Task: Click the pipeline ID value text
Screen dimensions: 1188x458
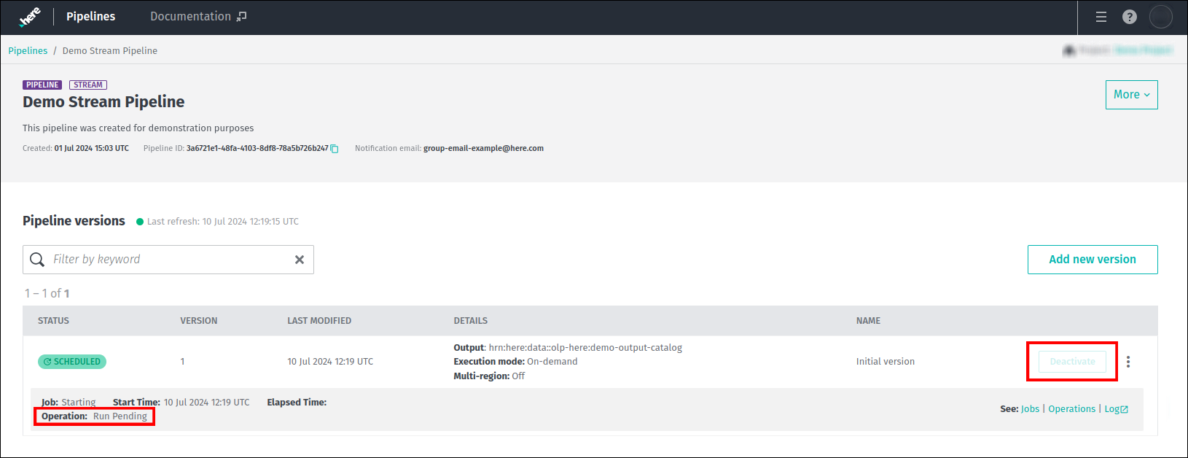Action: tap(257, 149)
